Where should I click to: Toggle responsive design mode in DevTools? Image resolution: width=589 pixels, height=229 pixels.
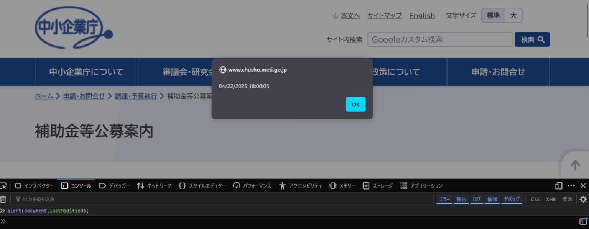pos(558,185)
